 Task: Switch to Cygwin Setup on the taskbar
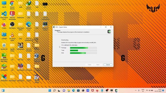116,90
